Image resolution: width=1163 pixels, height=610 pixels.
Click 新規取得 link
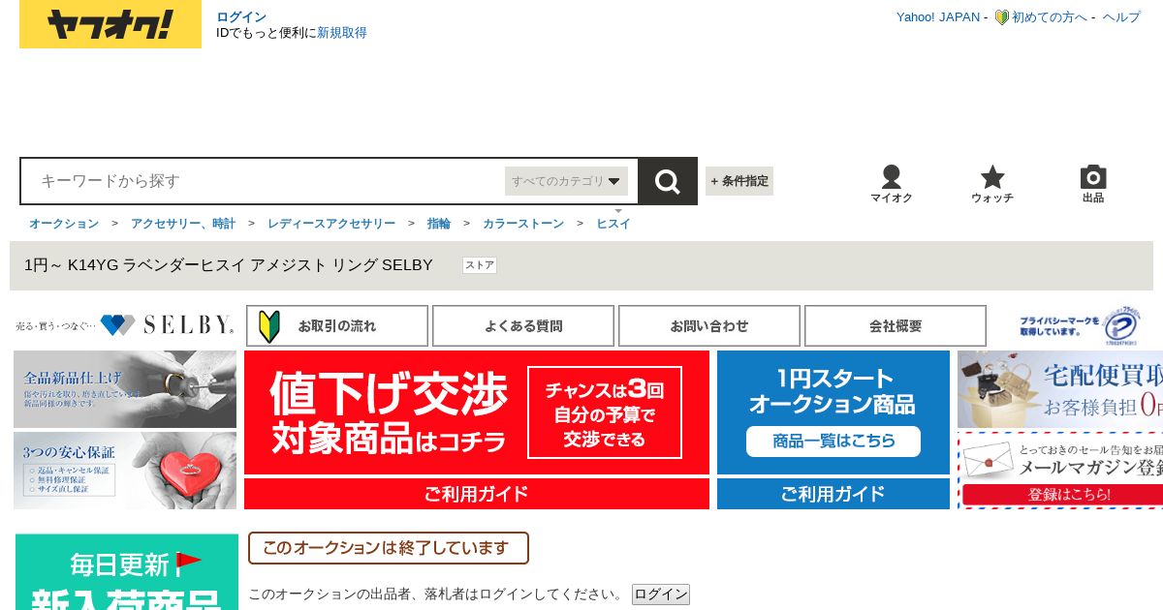342,33
